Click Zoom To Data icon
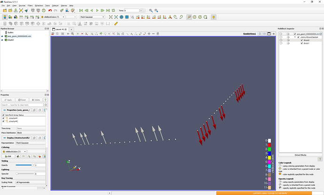Image resolution: width=324 pixels, height=195 pixels. (x=116, y=17)
